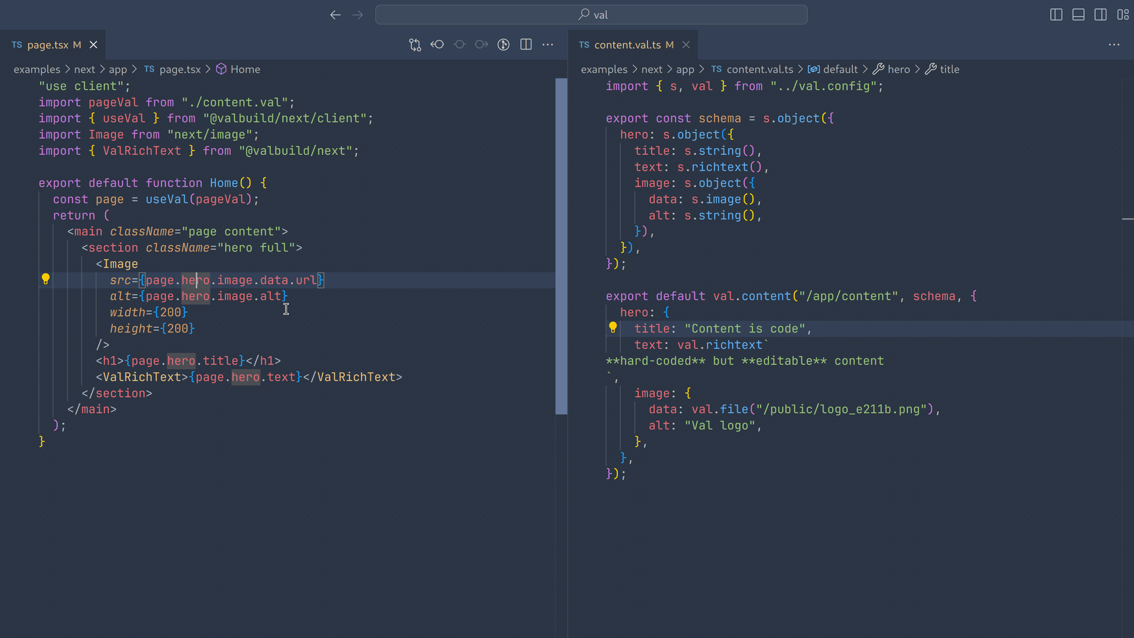Open 'examples' breadcrumb in right editor
Image resolution: width=1134 pixels, height=638 pixels.
click(604, 69)
